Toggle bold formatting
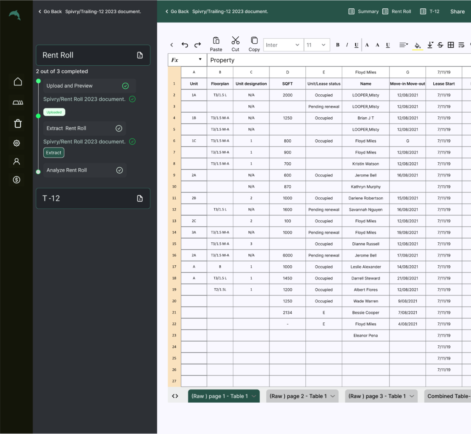Screen dimensions: 471x434 click(x=338, y=45)
